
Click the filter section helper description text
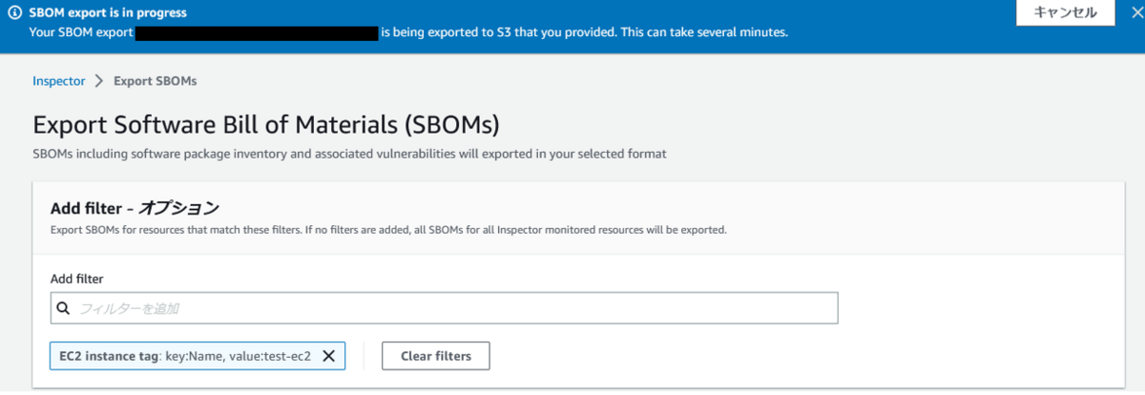pos(388,230)
